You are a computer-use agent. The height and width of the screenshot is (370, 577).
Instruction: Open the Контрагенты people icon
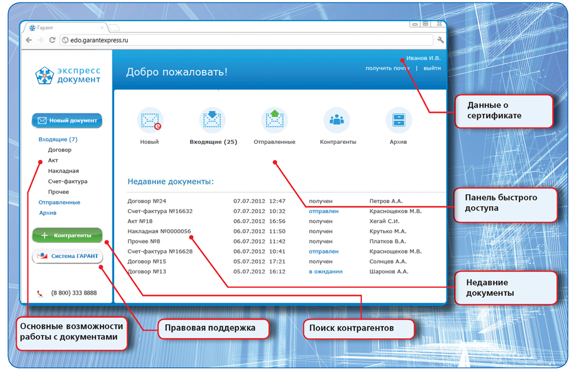tap(337, 121)
